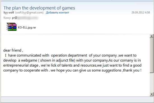154x103 pixels.
Task: Click the scrollbar up arrow
Action: pos(151,36)
